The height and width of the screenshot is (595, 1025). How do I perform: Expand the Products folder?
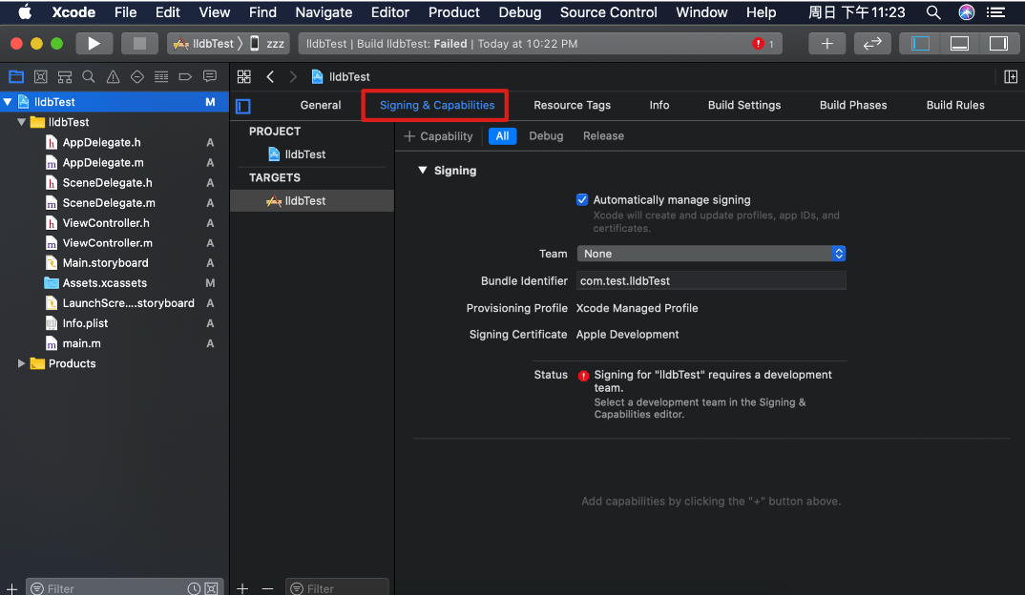(21, 364)
